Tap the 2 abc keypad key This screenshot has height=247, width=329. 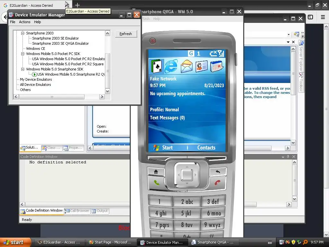187,202
